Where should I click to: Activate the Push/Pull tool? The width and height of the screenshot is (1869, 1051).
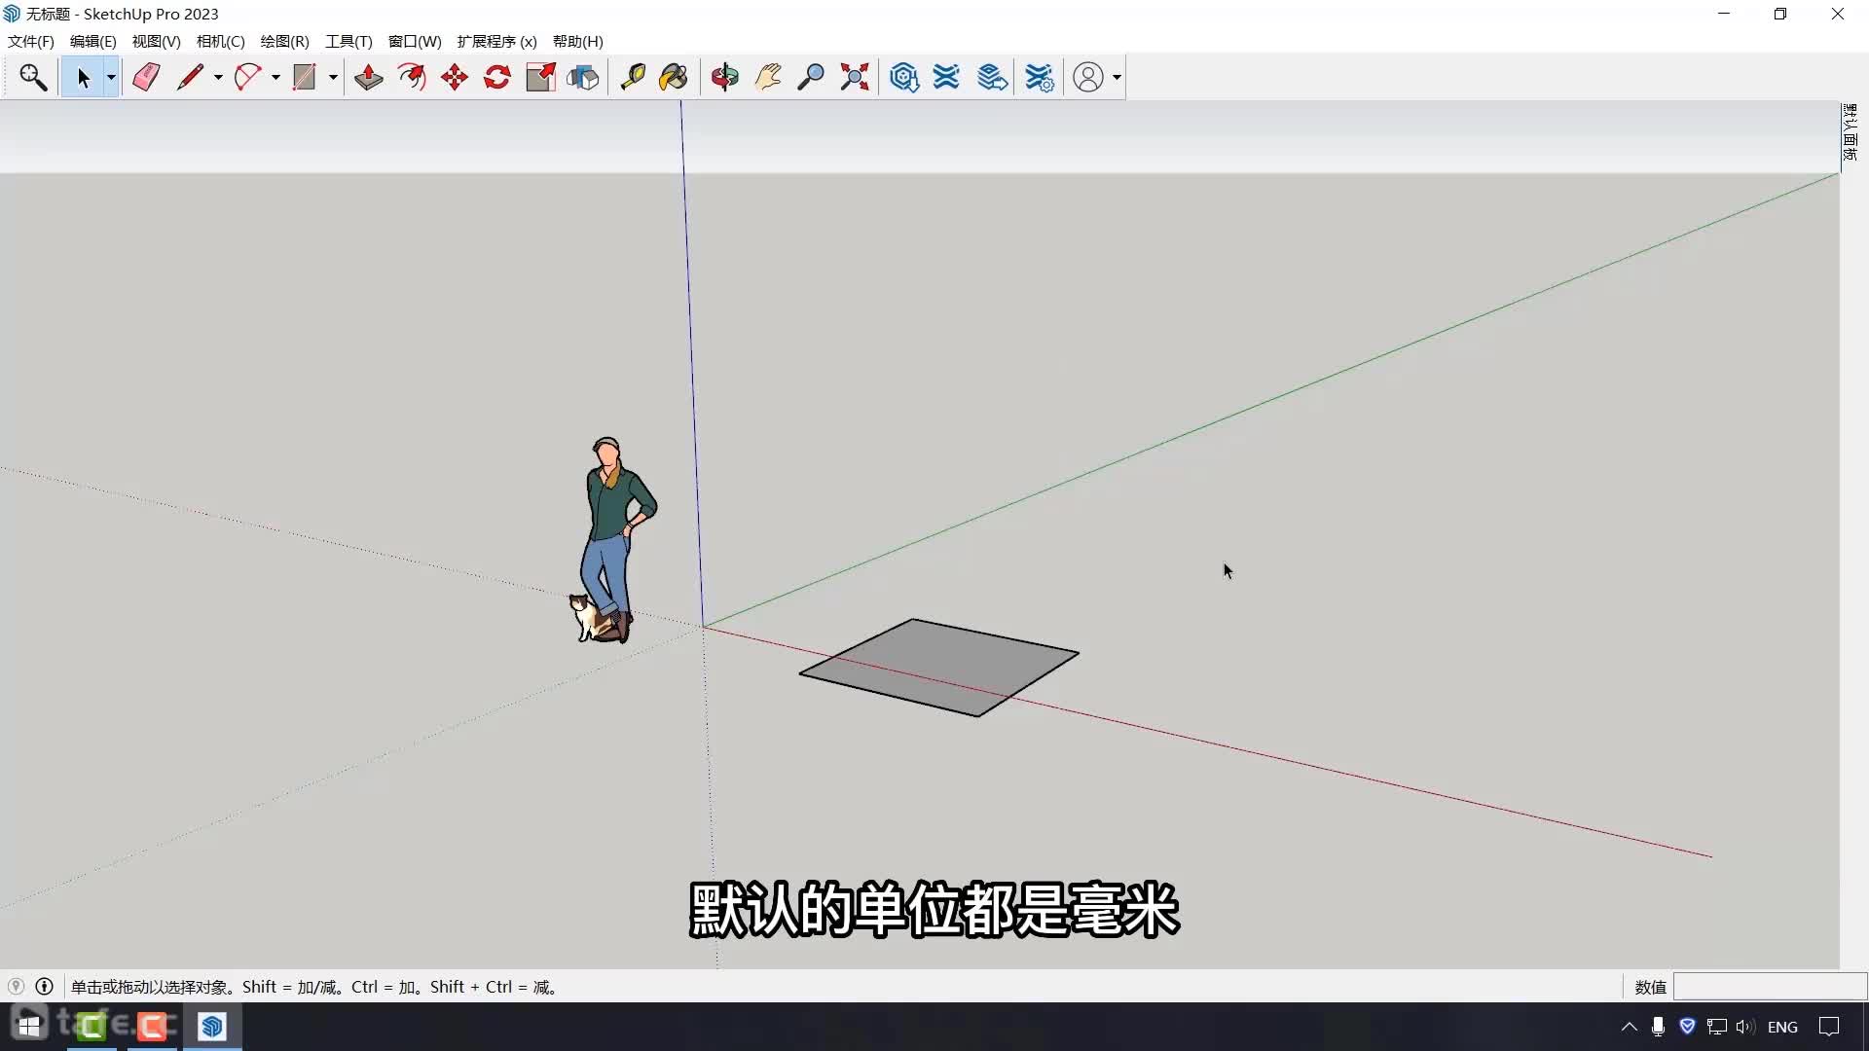(368, 78)
